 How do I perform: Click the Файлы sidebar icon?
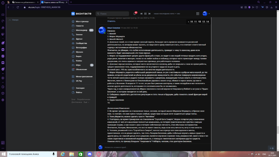coord(73,92)
